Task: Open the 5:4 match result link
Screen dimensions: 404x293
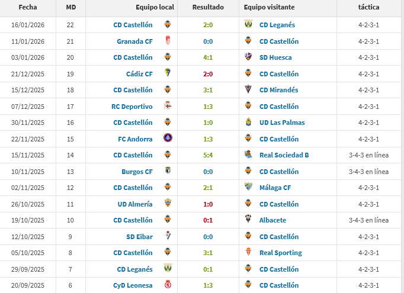Action: click(208, 155)
